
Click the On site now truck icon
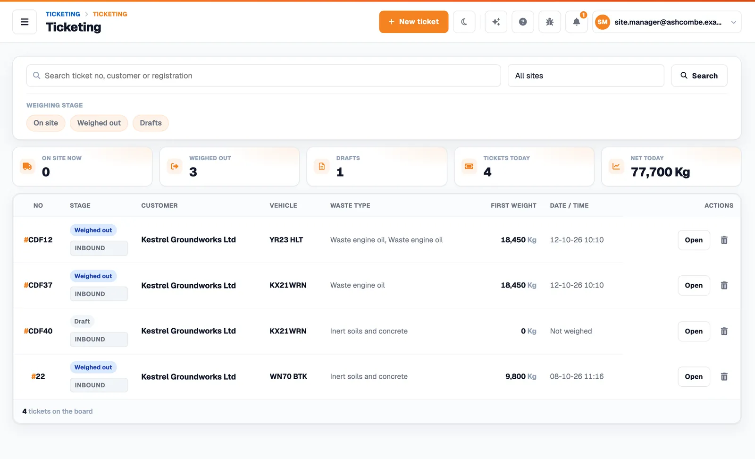27,166
